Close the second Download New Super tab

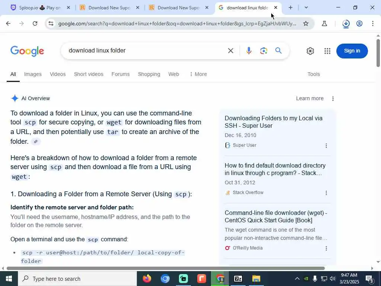point(207,7)
